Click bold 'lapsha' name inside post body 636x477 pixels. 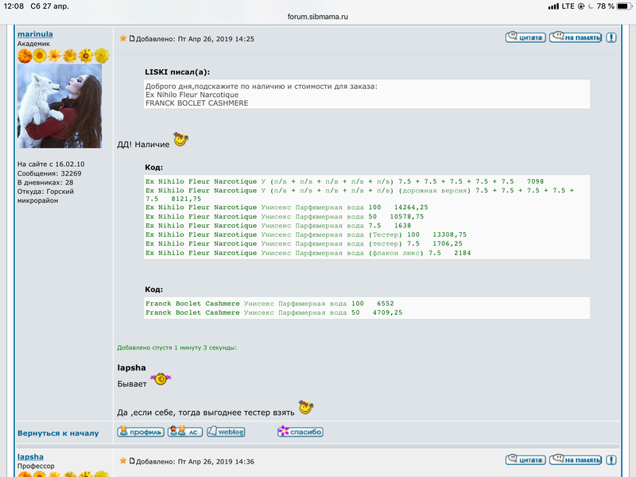tap(131, 368)
